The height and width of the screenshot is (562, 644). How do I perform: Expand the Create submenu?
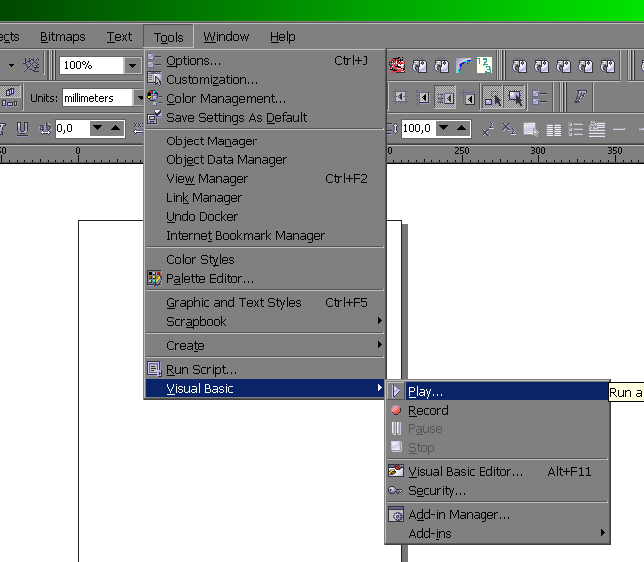pyautogui.click(x=380, y=344)
